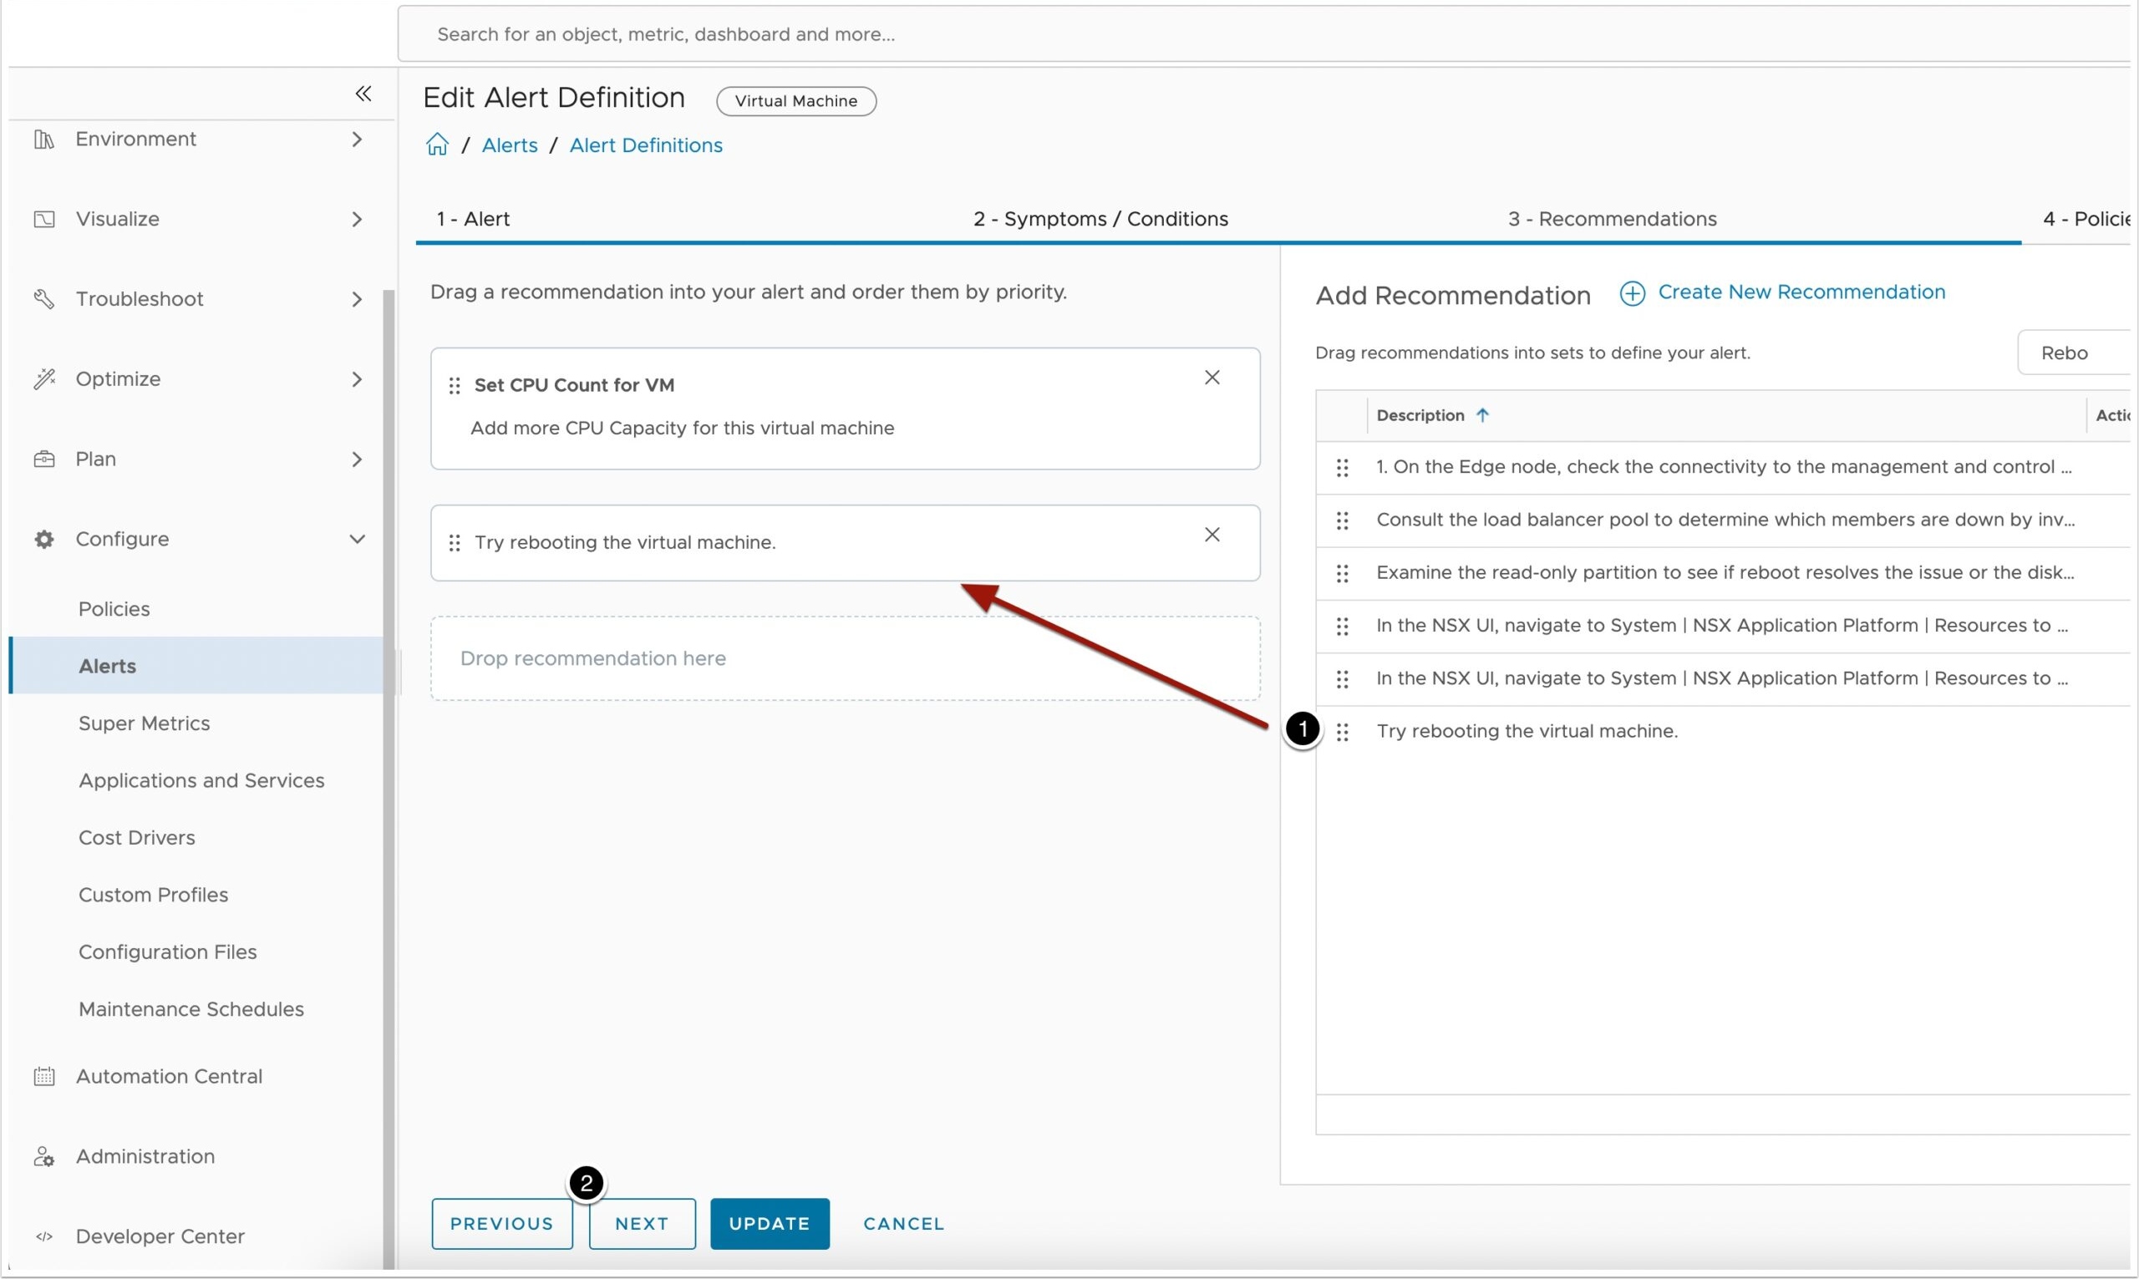2139x1279 pixels.
Task: Click the home breadcrumb icon
Action: click(x=437, y=144)
